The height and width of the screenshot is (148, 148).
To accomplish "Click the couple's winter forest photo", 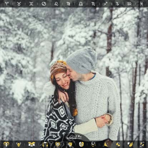I will click(74, 74).
